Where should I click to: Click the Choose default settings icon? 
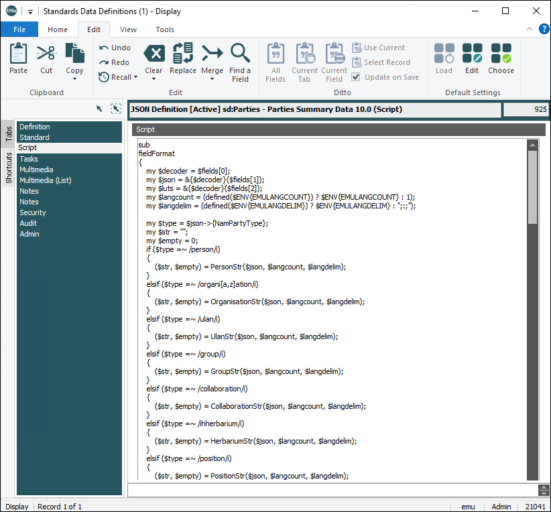[501, 54]
